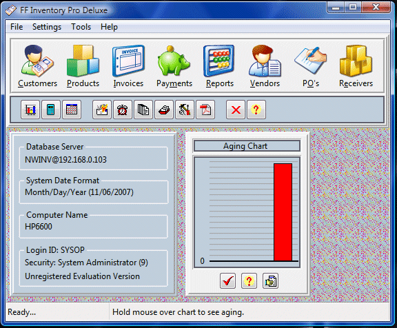The image size is (397, 328).
Task: Click the app icon in the title bar
Action: point(11,10)
